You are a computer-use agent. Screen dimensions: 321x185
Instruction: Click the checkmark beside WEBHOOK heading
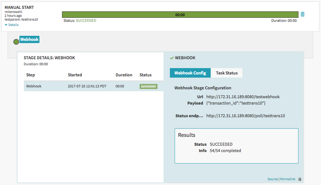(172, 58)
